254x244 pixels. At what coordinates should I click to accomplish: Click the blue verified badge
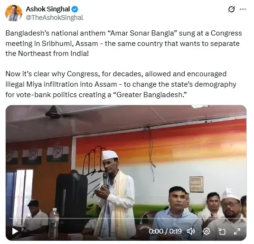[75, 9]
